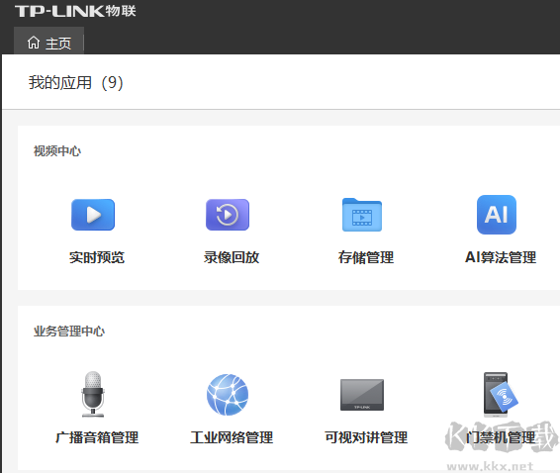Click the 广播音箱管理 label

pyautogui.click(x=97, y=437)
